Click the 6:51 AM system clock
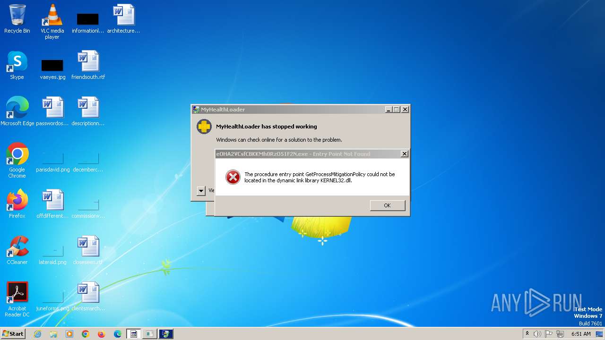 pos(581,334)
